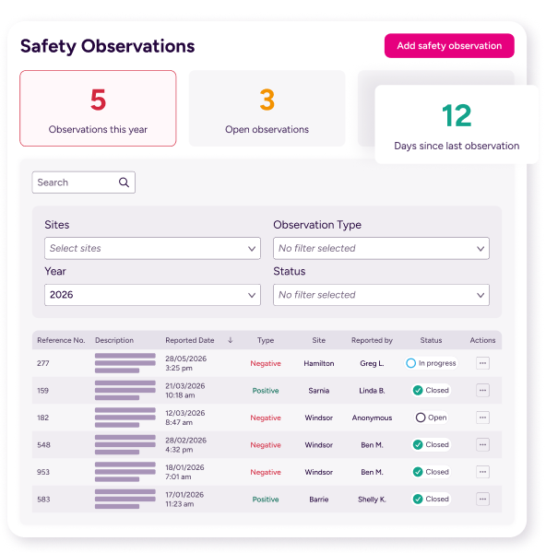Click the 18/01/2026 7:01 am date
Image resolution: width=546 pixels, height=553 pixels.
pyautogui.click(x=184, y=472)
